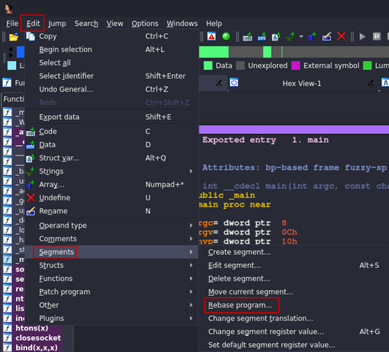Open the dropdown arrow beside Strings icon
The image size is (389, 352).
click(301, 37)
